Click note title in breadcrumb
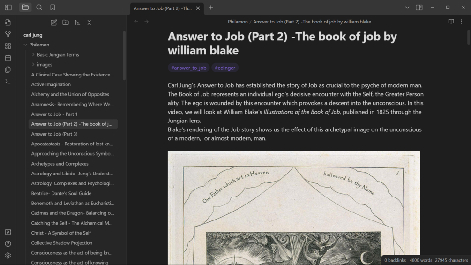Viewport: 471px width, 265px height. (x=312, y=22)
